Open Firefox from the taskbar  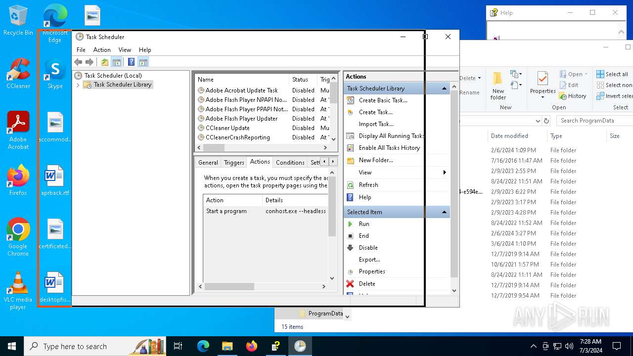(251, 346)
